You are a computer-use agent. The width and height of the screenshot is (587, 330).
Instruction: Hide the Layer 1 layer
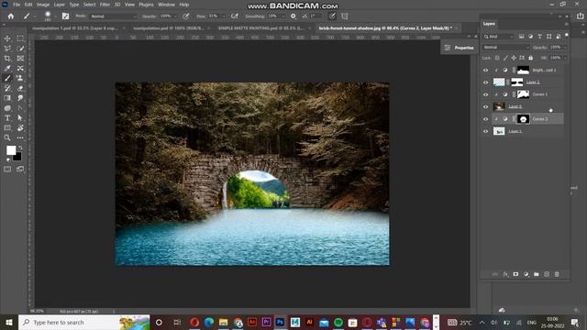[x=485, y=131]
